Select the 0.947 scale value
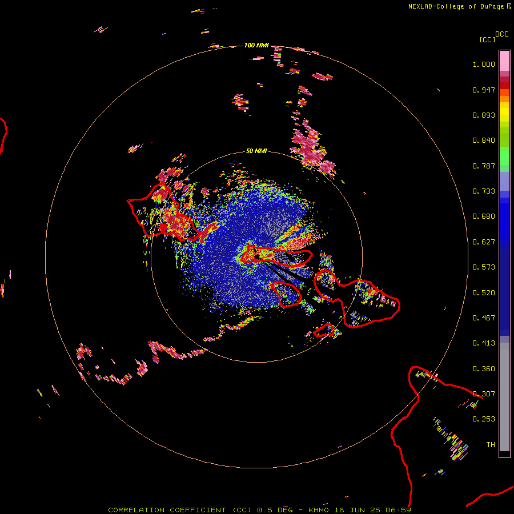The width and height of the screenshot is (514, 514). pos(484,90)
